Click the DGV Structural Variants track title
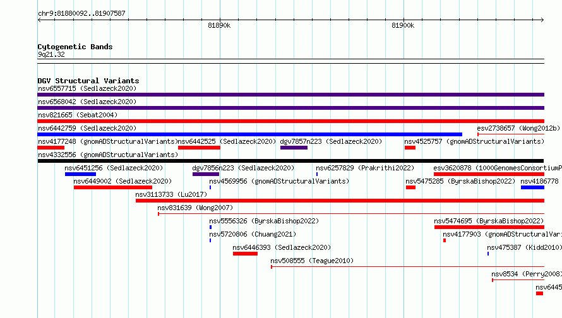Screen dimensions: 562x318 point(88,81)
